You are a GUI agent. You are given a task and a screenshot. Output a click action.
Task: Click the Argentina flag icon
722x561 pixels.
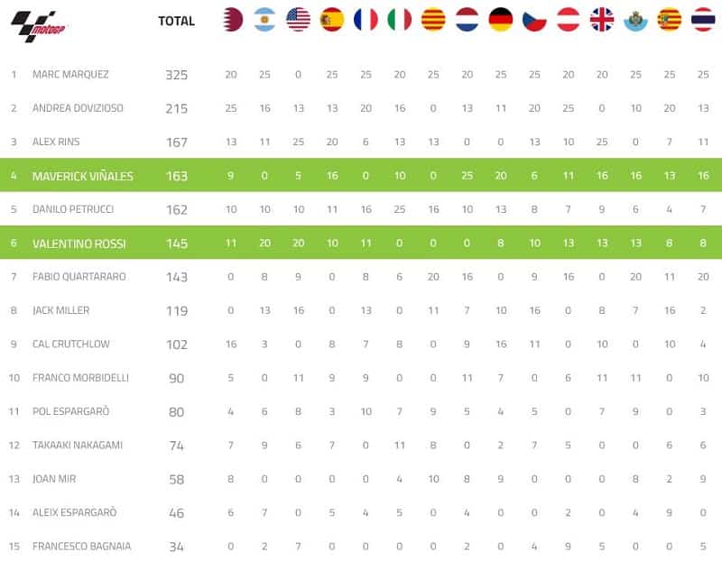(x=264, y=20)
